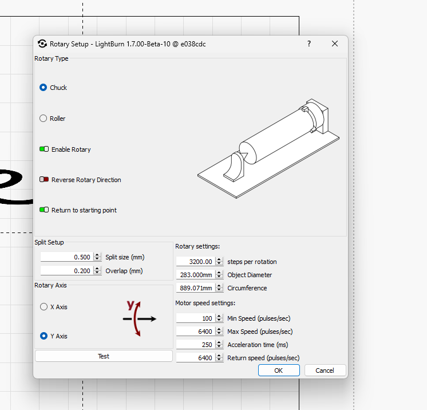Confirm settings with OK button
This screenshot has height=410, width=427.
click(279, 370)
